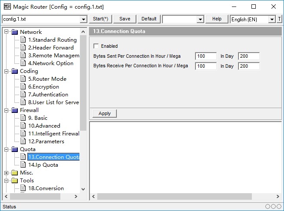The height and width of the screenshot is (211, 284).
Task: Click the page icon beside 8.User List
Action: (23, 102)
